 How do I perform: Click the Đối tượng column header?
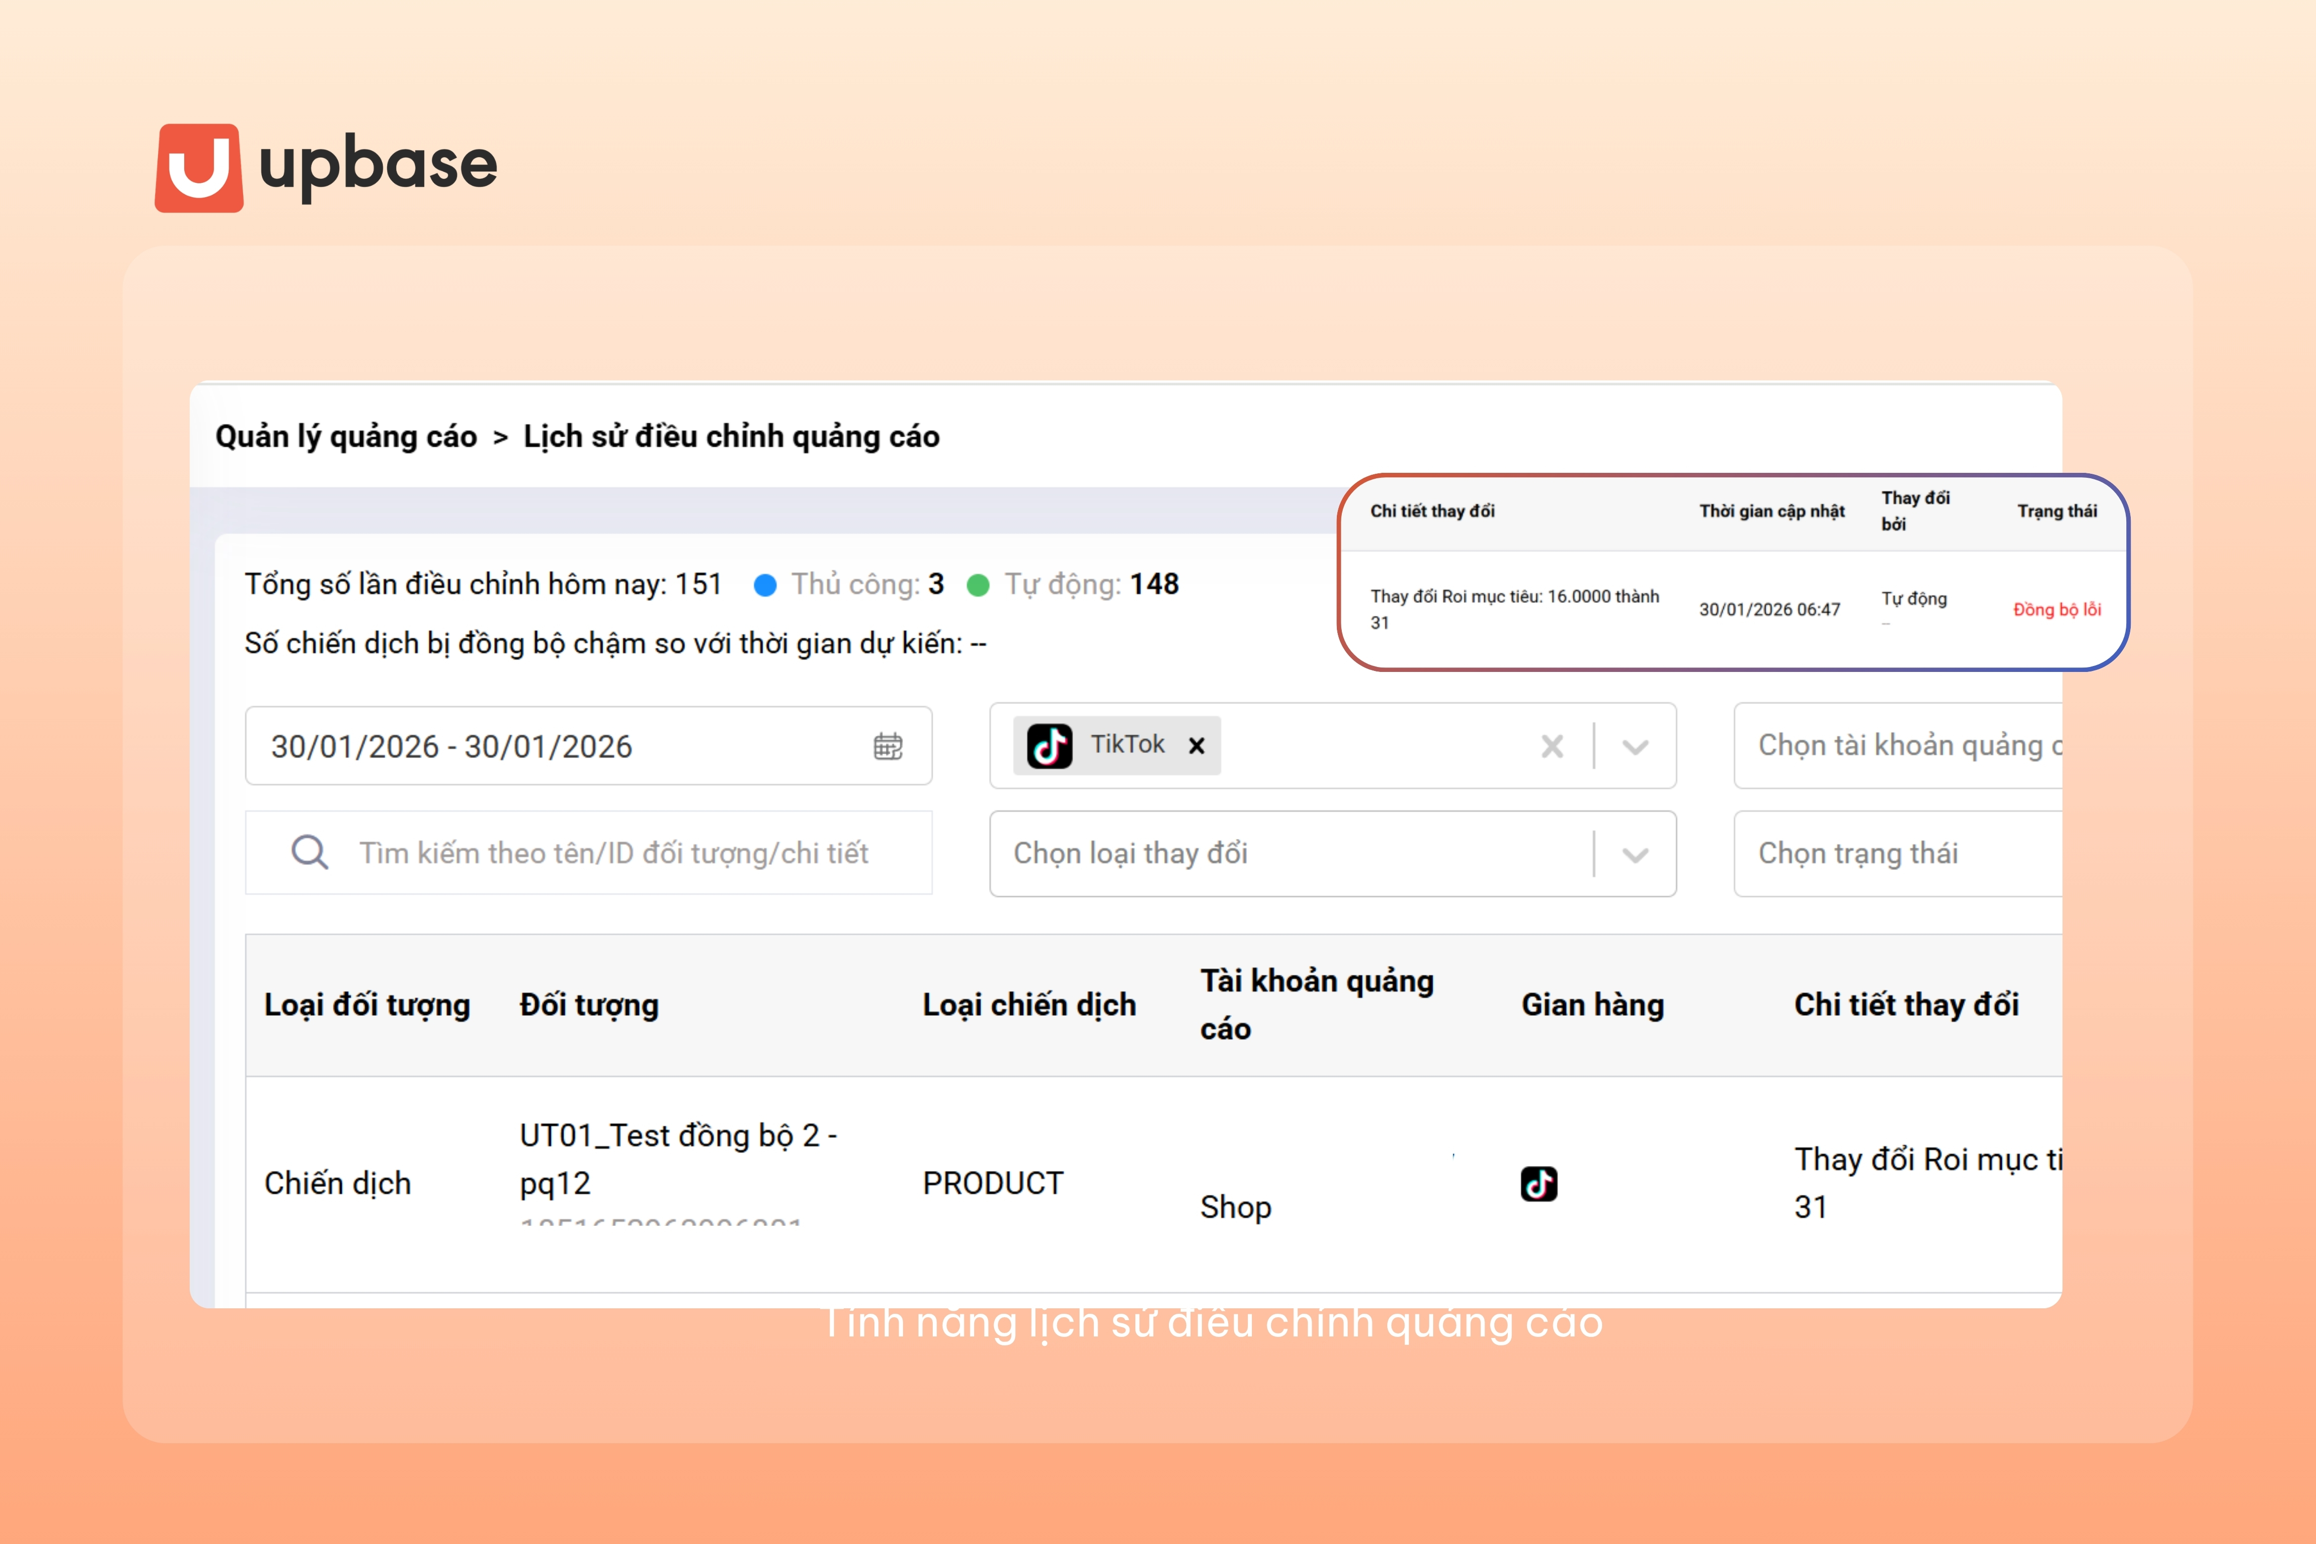click(588, 1005)
